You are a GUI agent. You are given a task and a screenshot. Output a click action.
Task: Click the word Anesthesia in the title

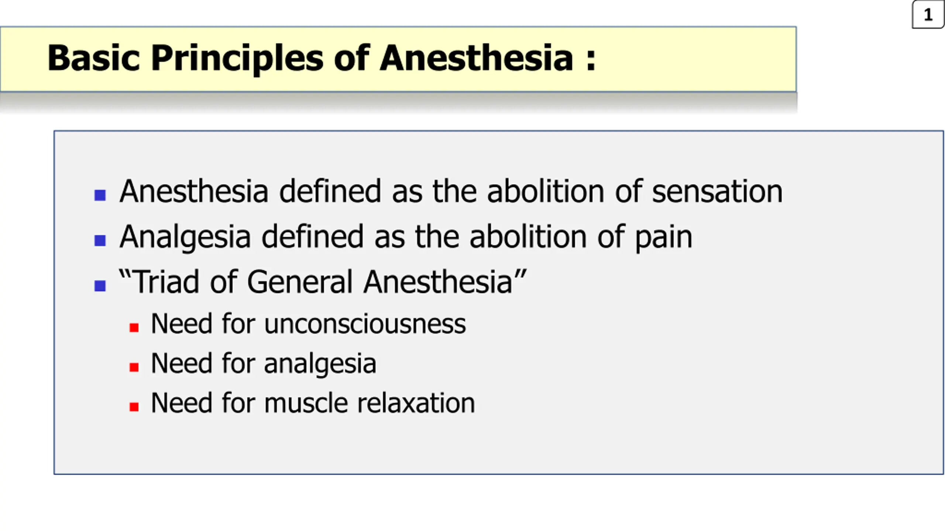[x=477, y=58]
